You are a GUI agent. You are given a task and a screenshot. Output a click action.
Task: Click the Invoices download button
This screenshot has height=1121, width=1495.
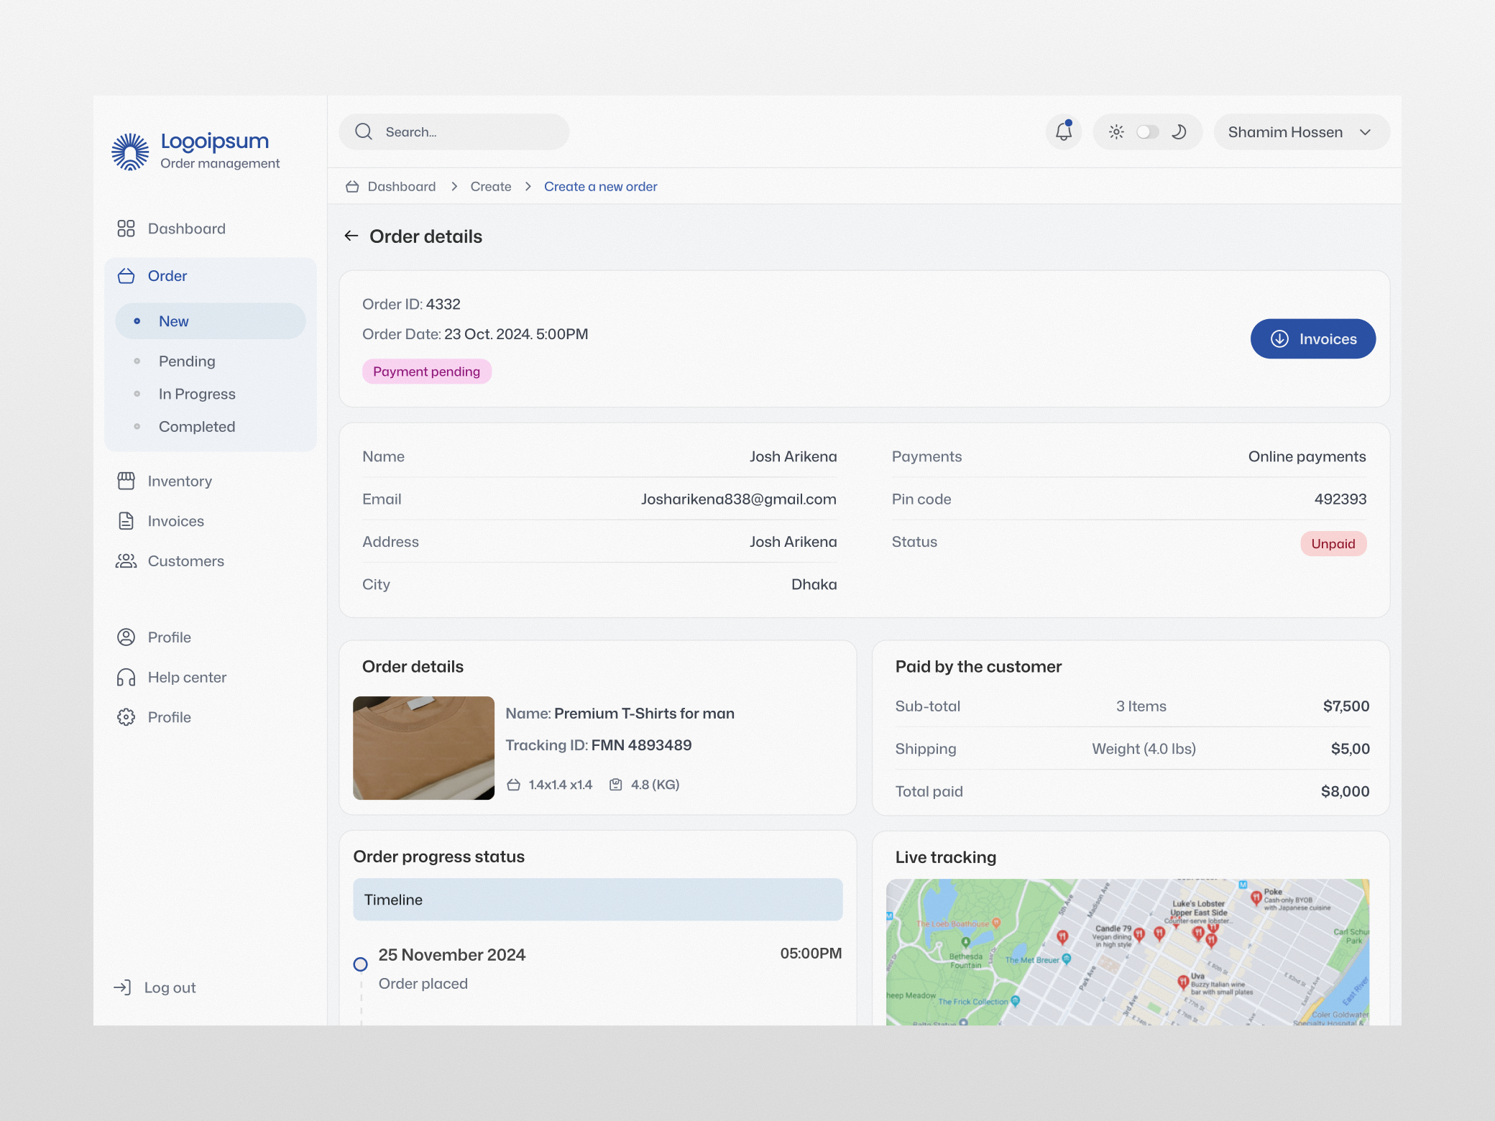[x=1312, y=338]
